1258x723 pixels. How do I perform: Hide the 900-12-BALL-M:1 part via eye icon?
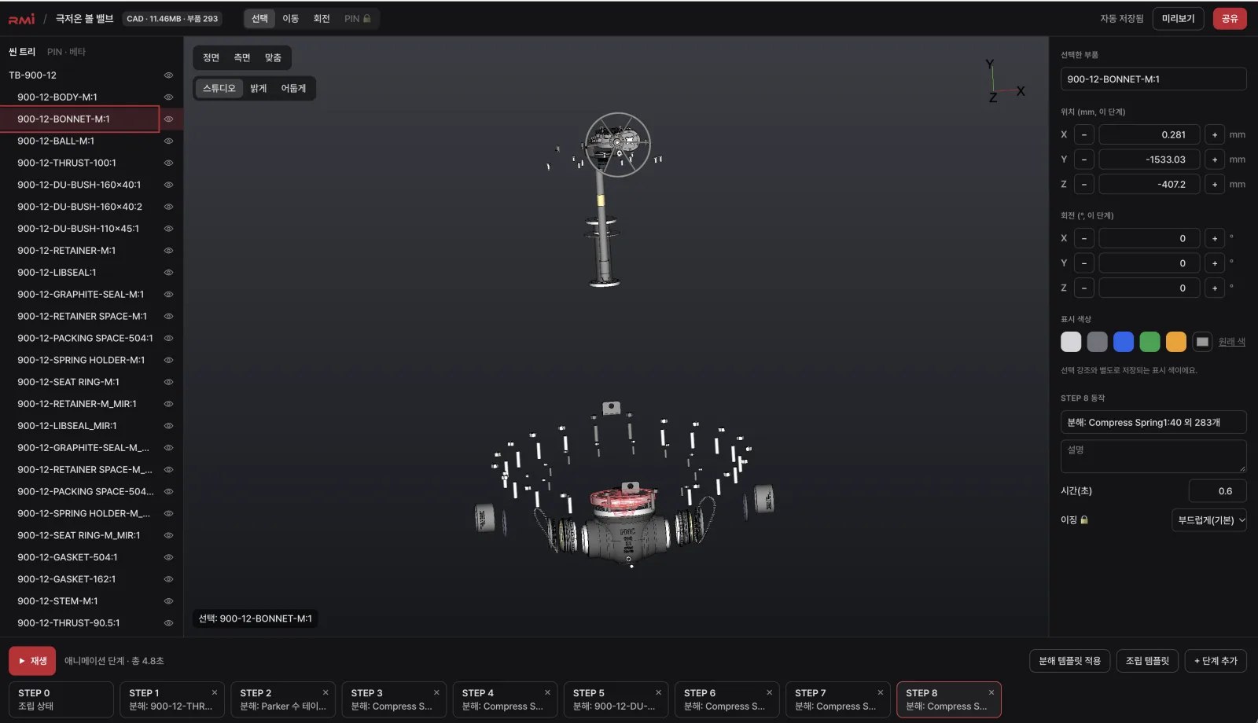point(168,141)
